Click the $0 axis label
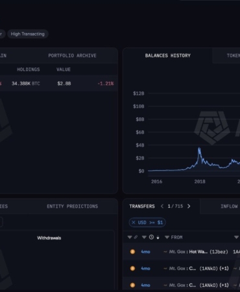 [x=141, y=171]
